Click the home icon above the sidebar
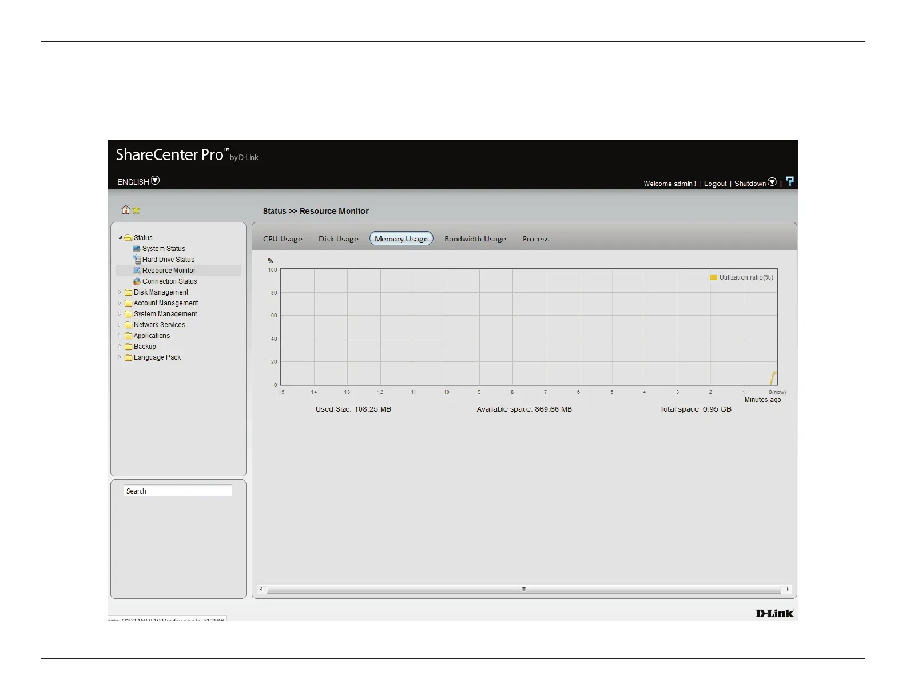 [125, 210]
